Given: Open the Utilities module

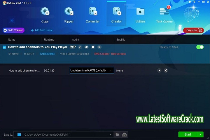Looking at the screenshot, I should click(140, 15).
